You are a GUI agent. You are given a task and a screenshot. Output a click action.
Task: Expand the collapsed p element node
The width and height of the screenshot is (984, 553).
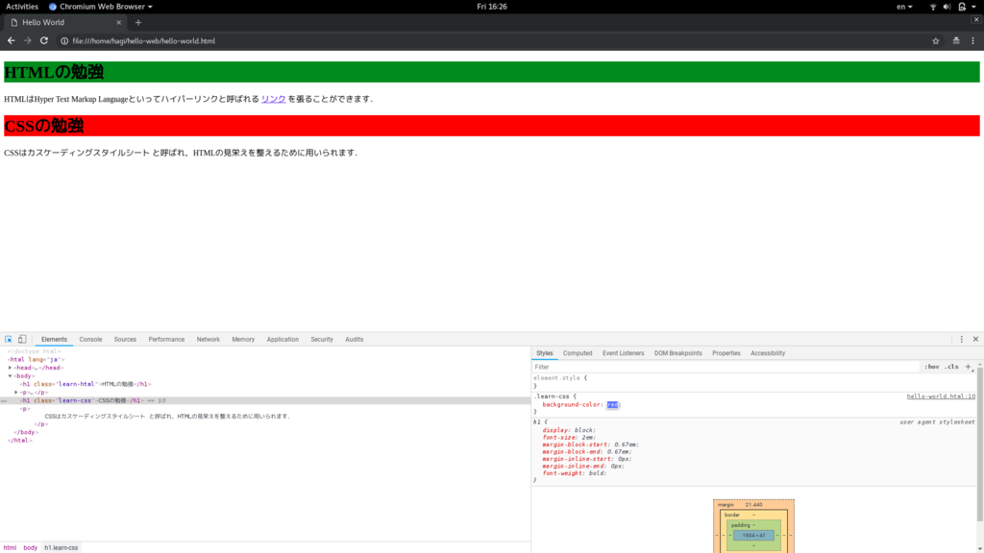(x=16, y=393)
